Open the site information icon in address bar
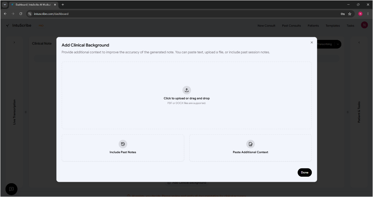The height and width of the screenshot is (197, 373). tap(30, 14)
